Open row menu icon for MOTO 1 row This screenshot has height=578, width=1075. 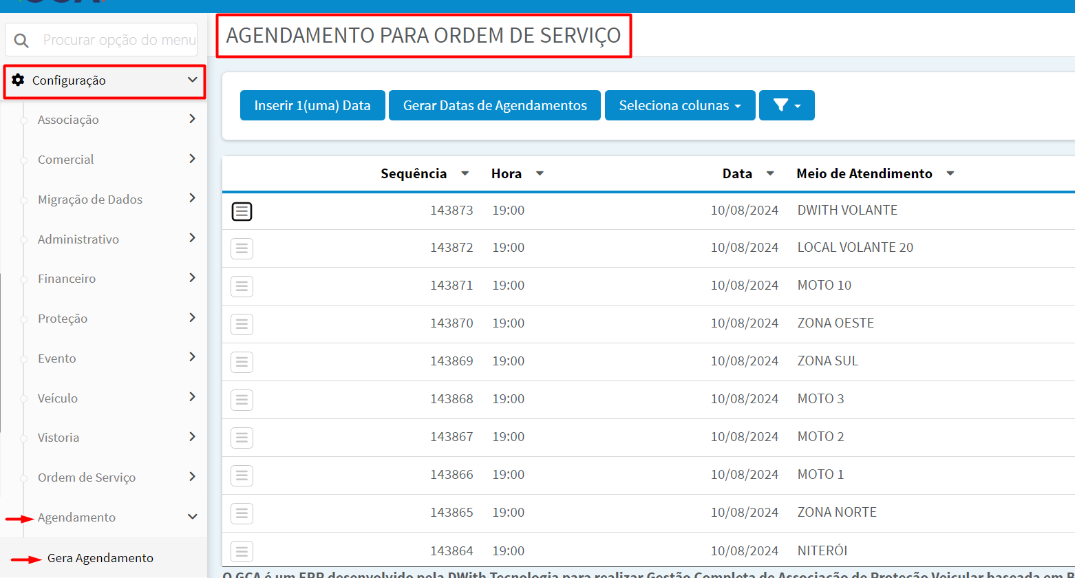[242, 475]
